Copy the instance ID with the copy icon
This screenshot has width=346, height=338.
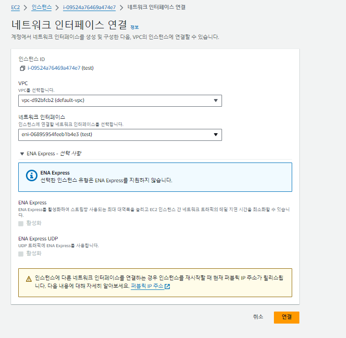22,68
